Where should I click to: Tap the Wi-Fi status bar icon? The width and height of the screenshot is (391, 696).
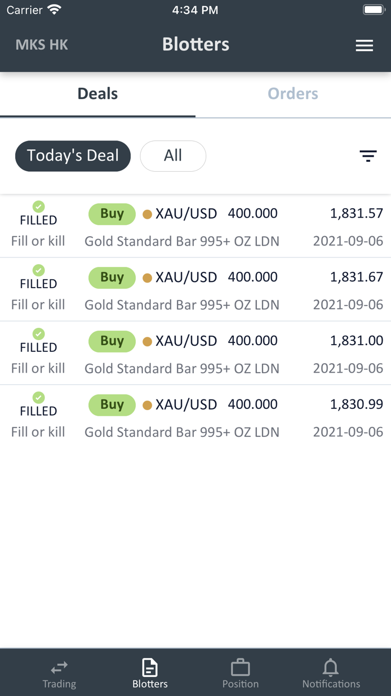(x=54, y=10)
